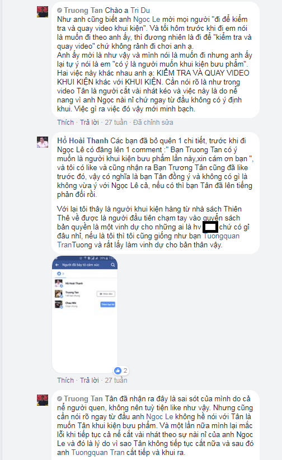Open Truong Tan's avatar in last comment
282x460 pixels.
[43, 400]
